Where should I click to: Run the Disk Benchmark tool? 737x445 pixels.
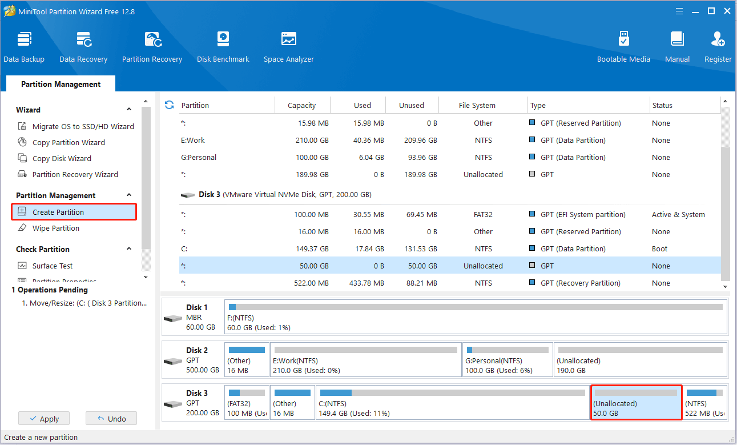coord(223,46)
